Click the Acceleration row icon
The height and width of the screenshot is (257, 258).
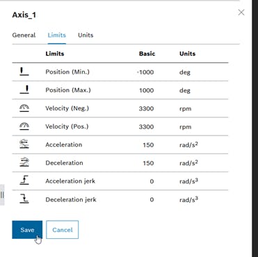[24, 144]
